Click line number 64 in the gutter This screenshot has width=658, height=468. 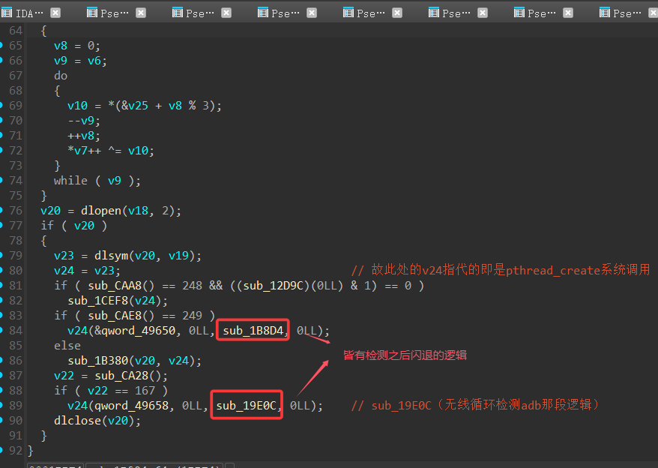[x=16, y=31]
